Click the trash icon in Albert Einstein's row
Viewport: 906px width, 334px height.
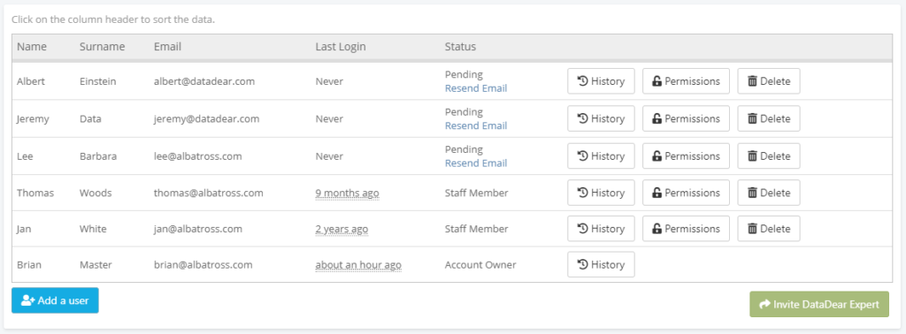(752, 81)
